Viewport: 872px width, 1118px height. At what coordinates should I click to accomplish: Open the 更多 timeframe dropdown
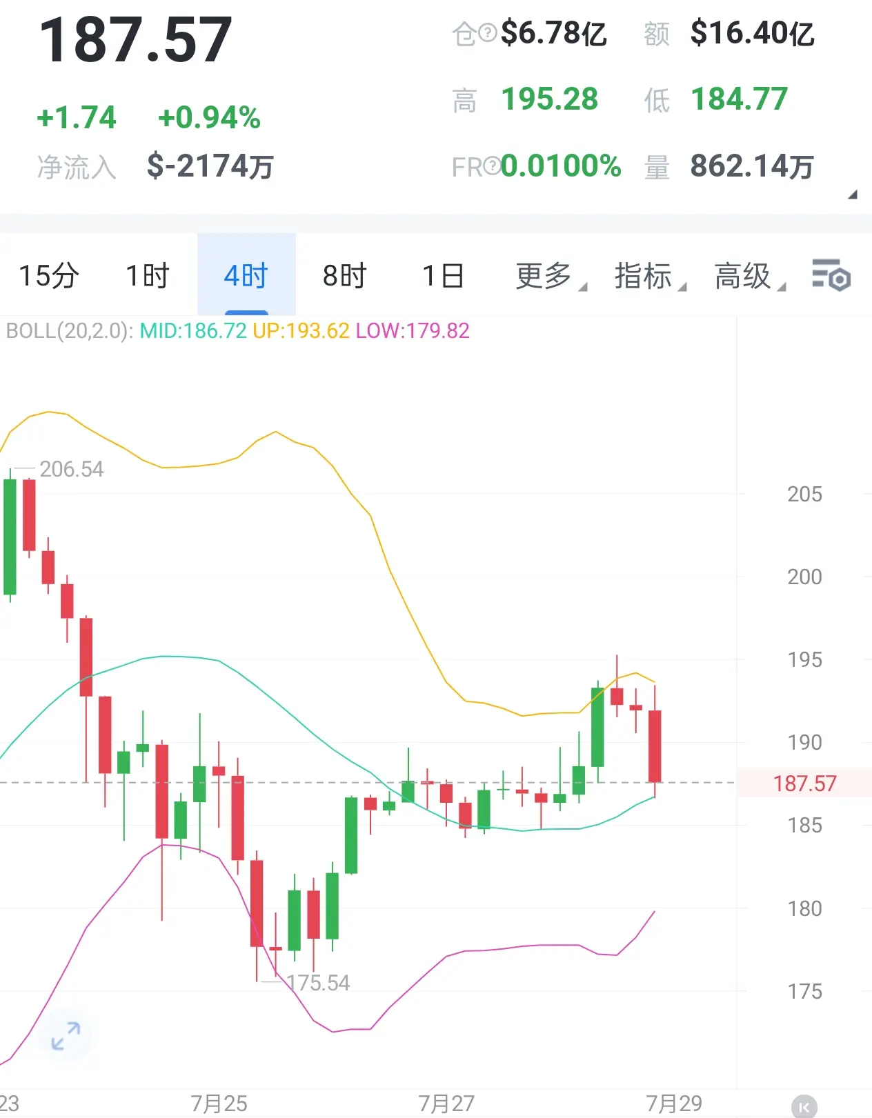click(551, 276)
